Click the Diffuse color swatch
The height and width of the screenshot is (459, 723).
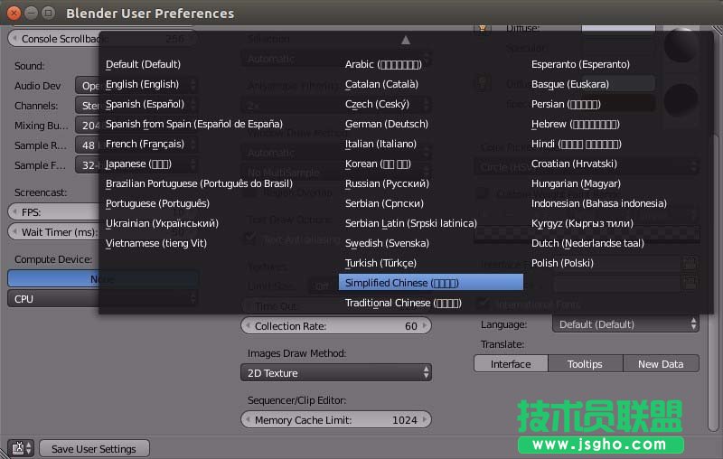pos(618,28)
